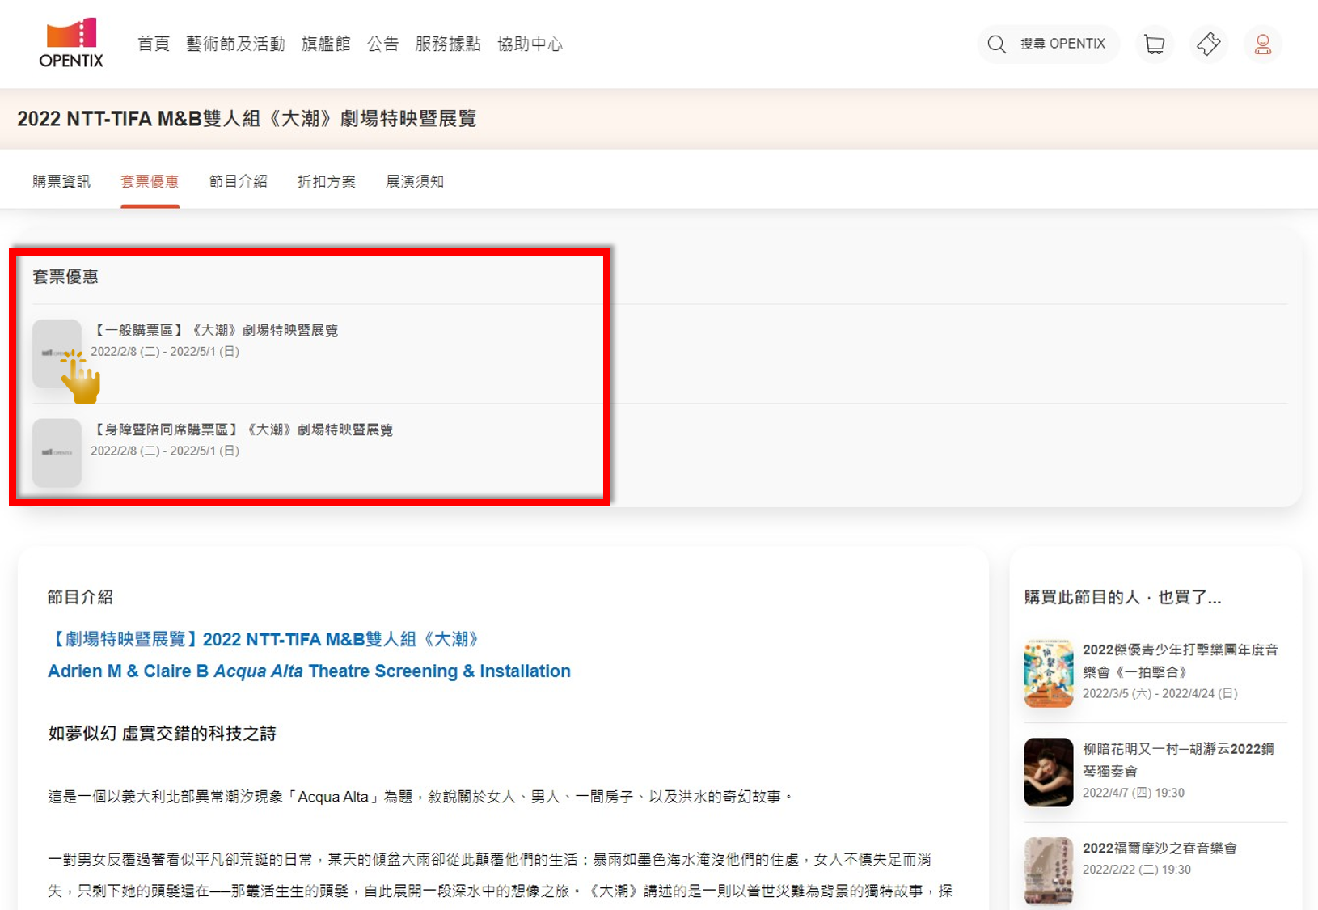Open 藝術節及活動 menu item
The image size is (1318, 910).
coord(235,44)
